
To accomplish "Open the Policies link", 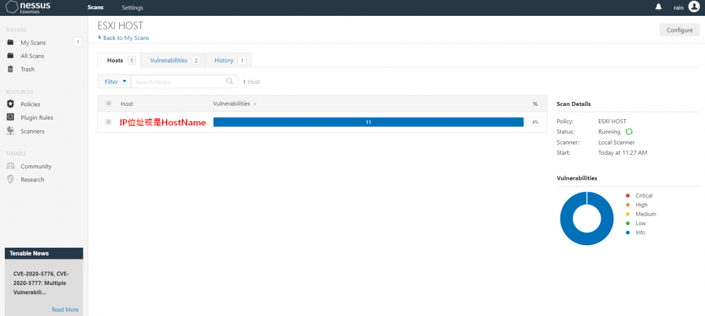I will tap(30, 104).
